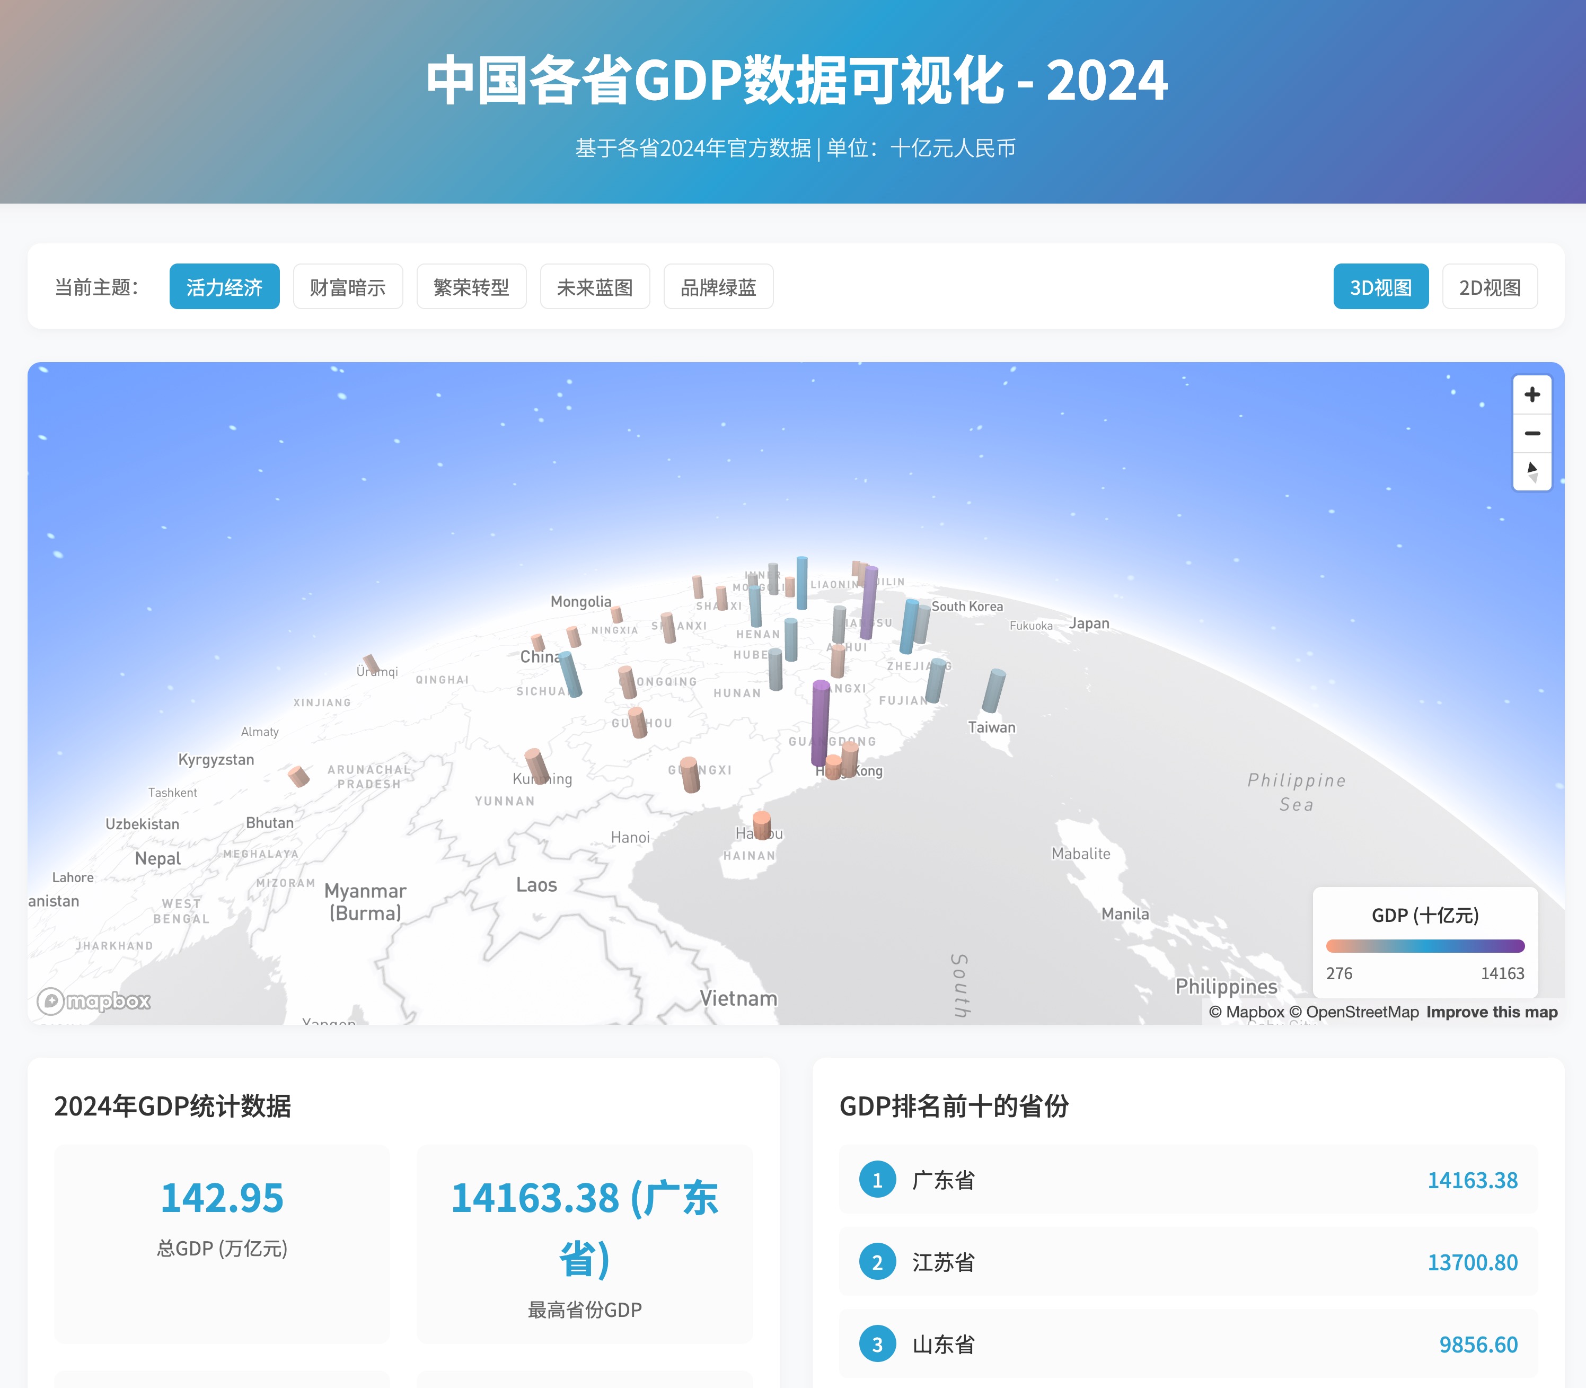Click the Mongolia map label
Screen dimensions: 1586x1388
581,602
